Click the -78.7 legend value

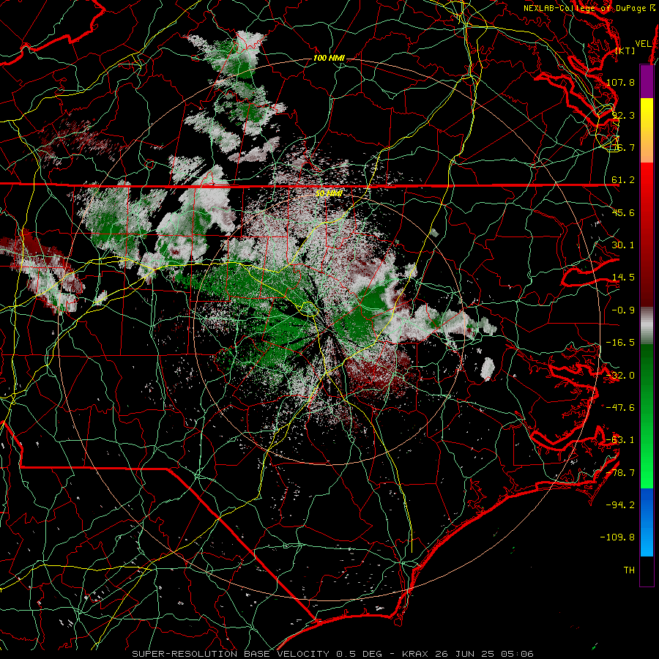coord(620,473)
